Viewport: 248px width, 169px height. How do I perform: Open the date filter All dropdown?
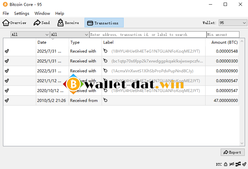pyautogui.click(x=30, y=35)
